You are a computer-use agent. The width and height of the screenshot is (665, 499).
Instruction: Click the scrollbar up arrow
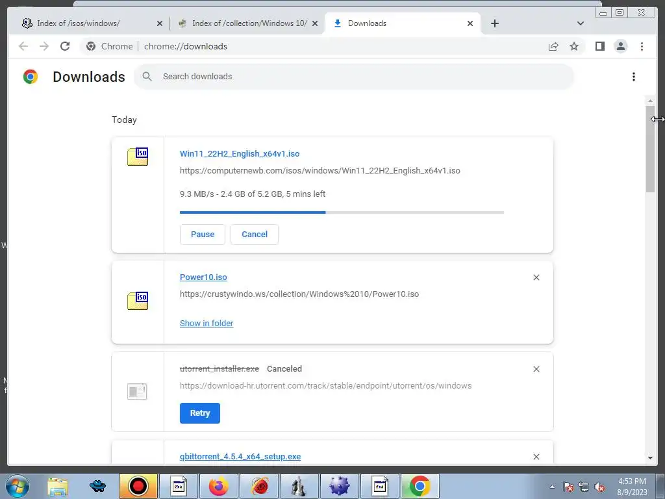(650, 101)
